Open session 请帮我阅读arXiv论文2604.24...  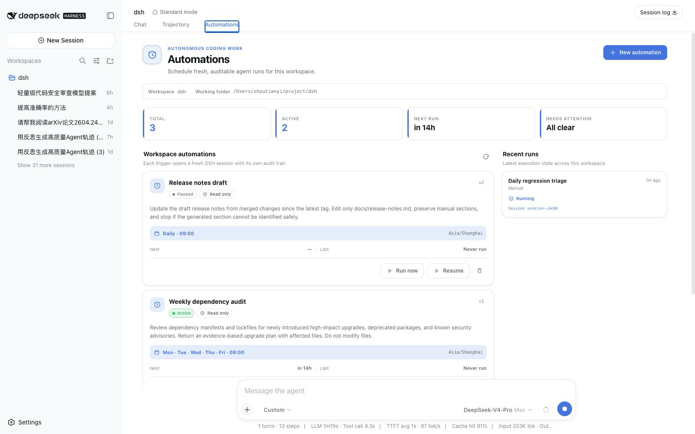click(x=60, y=122)
